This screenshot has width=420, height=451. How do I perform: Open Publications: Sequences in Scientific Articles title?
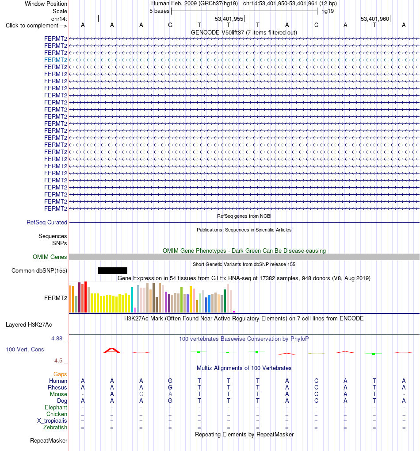point(244,230)
